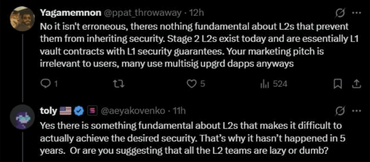This screenshot has height=162, width=370.
Task: Click Grok icon on toly's tweet
Action: [x=339, y=111]
